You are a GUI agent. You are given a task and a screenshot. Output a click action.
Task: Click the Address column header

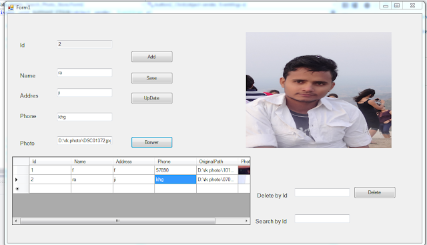pos(133,162)
